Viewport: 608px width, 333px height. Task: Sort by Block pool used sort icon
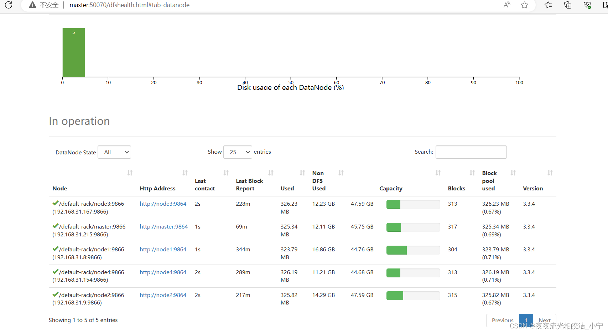(513, 173)
